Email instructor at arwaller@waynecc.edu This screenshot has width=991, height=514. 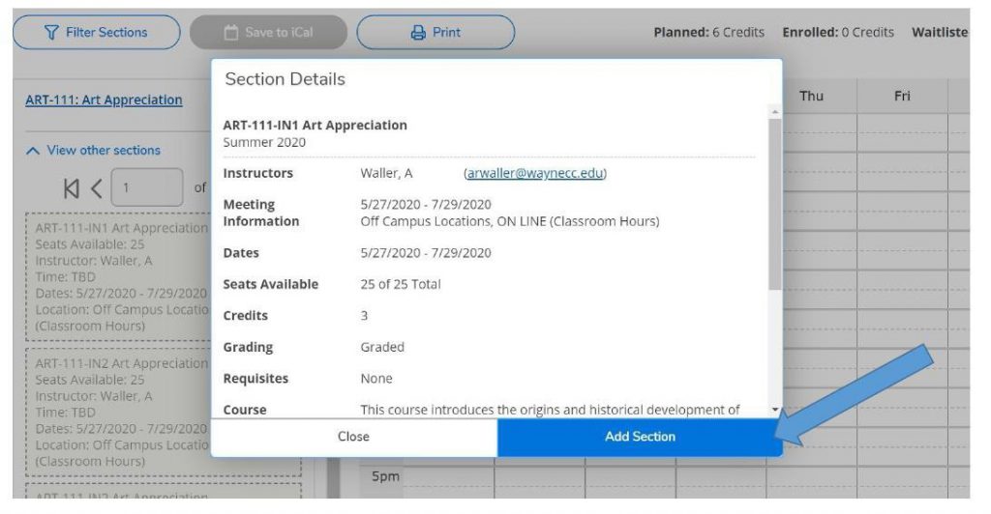pyautogui.click(x=535, y=174)
